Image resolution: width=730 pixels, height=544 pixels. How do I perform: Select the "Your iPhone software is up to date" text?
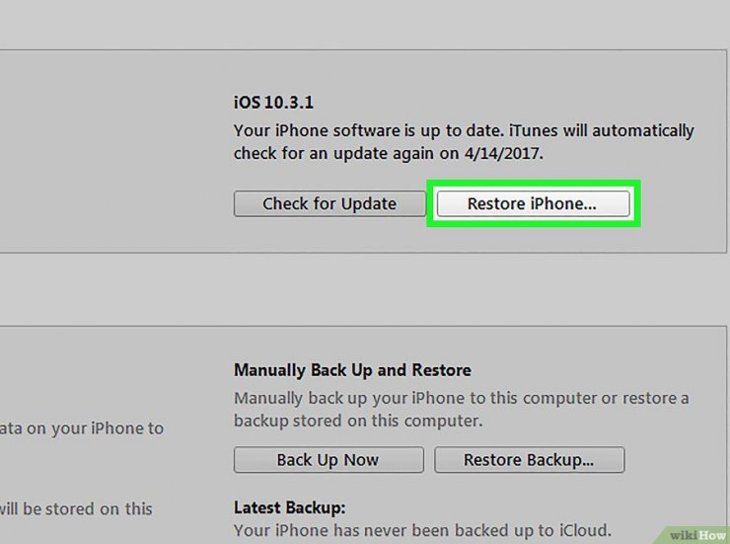(368, 130)
